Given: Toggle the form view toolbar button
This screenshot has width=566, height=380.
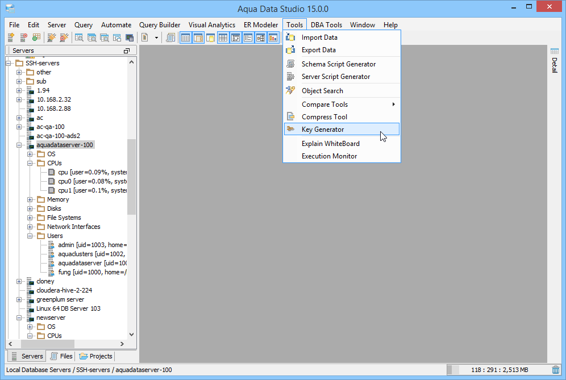Looking at the screenshot, I should coord(248,37).
